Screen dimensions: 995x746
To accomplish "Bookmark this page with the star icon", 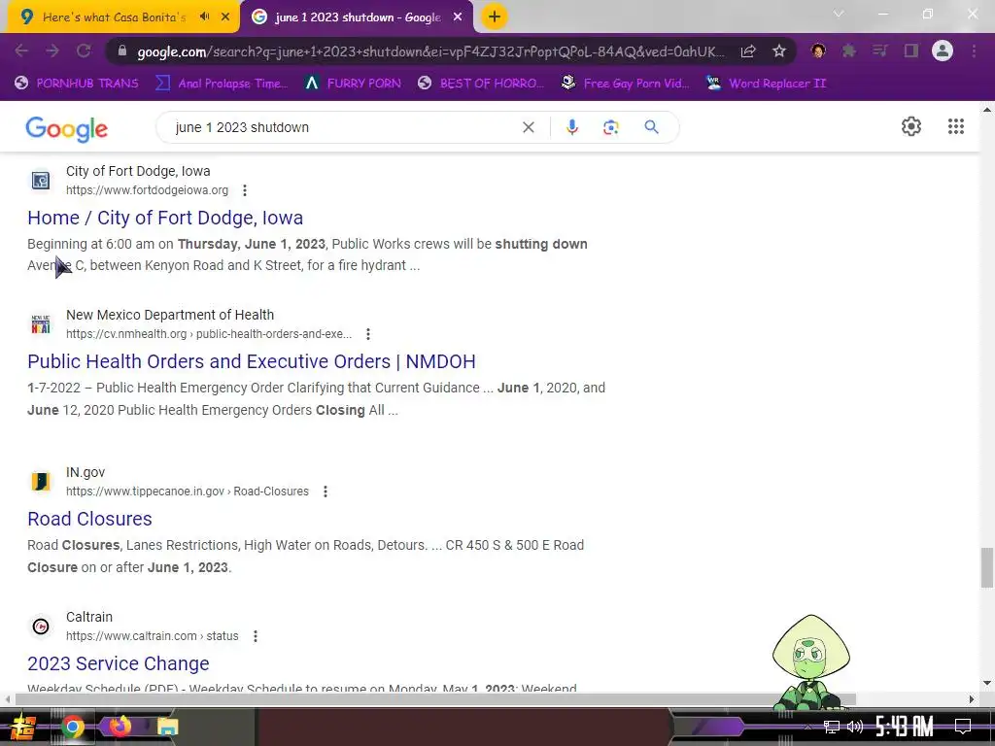I will click(779, 51).
